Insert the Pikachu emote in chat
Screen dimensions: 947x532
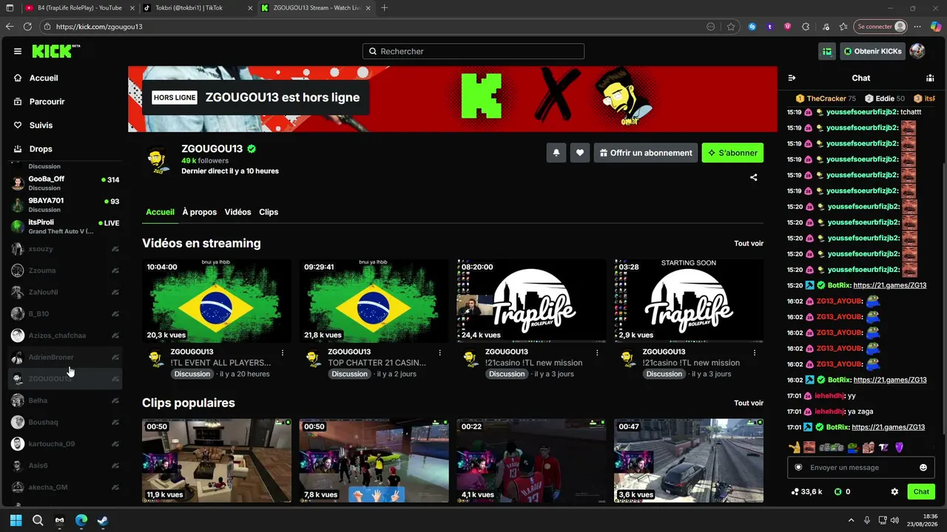coord(795,447)
